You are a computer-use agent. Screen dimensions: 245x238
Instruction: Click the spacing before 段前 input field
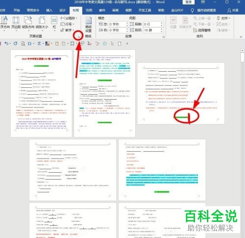(x=153, y=24)
